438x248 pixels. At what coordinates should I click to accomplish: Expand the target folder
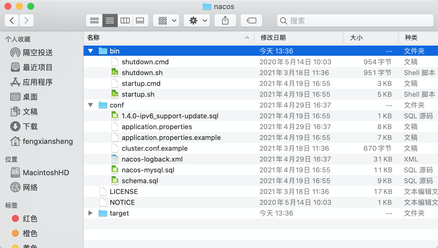(90, 213)
